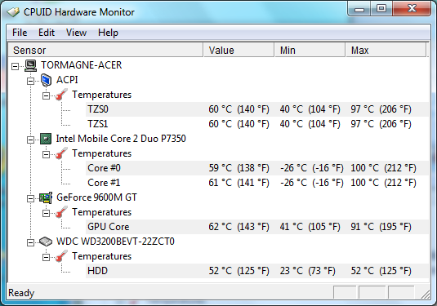Open the Edit menu
Image resolution: width=437 pixels, height=306 pixels.
point(47,33)
